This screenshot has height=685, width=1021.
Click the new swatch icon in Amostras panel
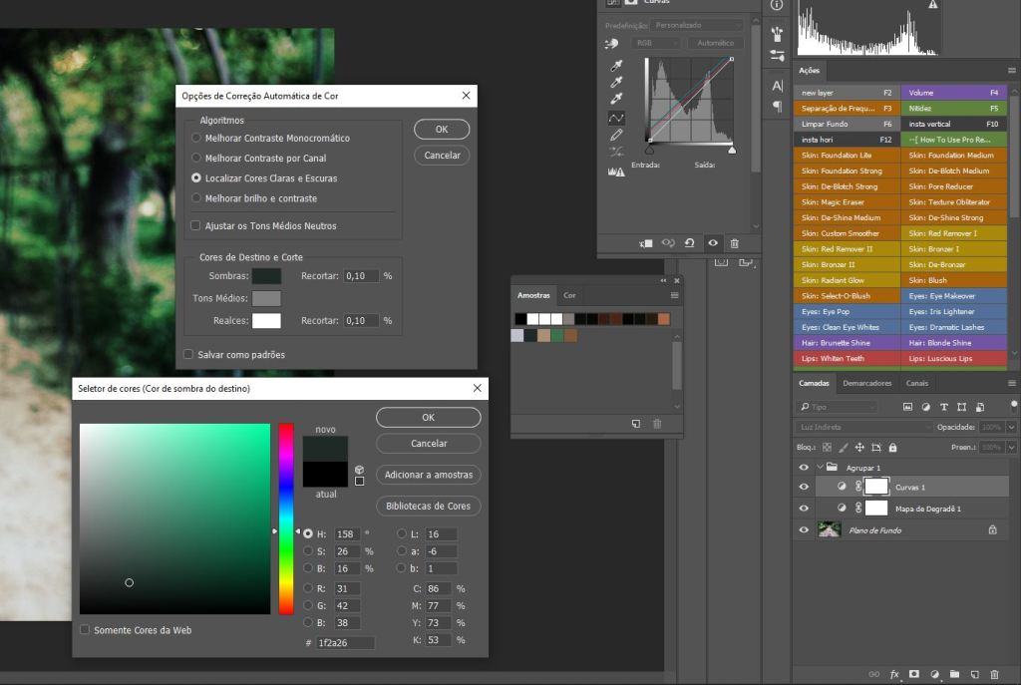pyautogui.click(x=636, y=424)
